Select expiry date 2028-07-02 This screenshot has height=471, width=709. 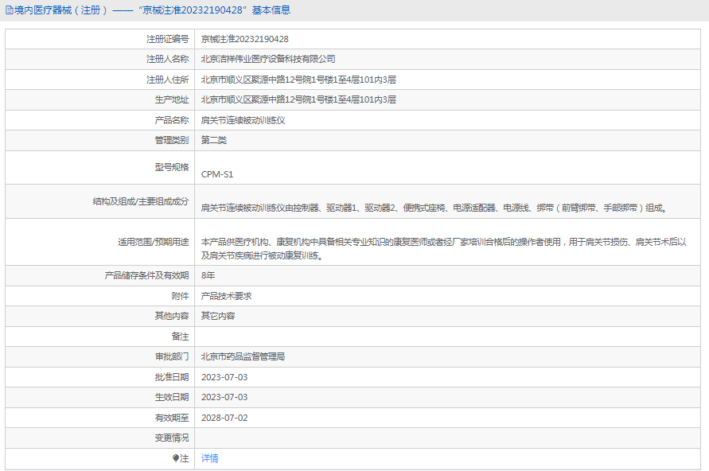(x=224, y=418)
